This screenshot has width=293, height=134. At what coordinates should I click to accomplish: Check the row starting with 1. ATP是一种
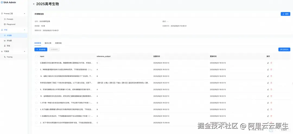(36, 103)
